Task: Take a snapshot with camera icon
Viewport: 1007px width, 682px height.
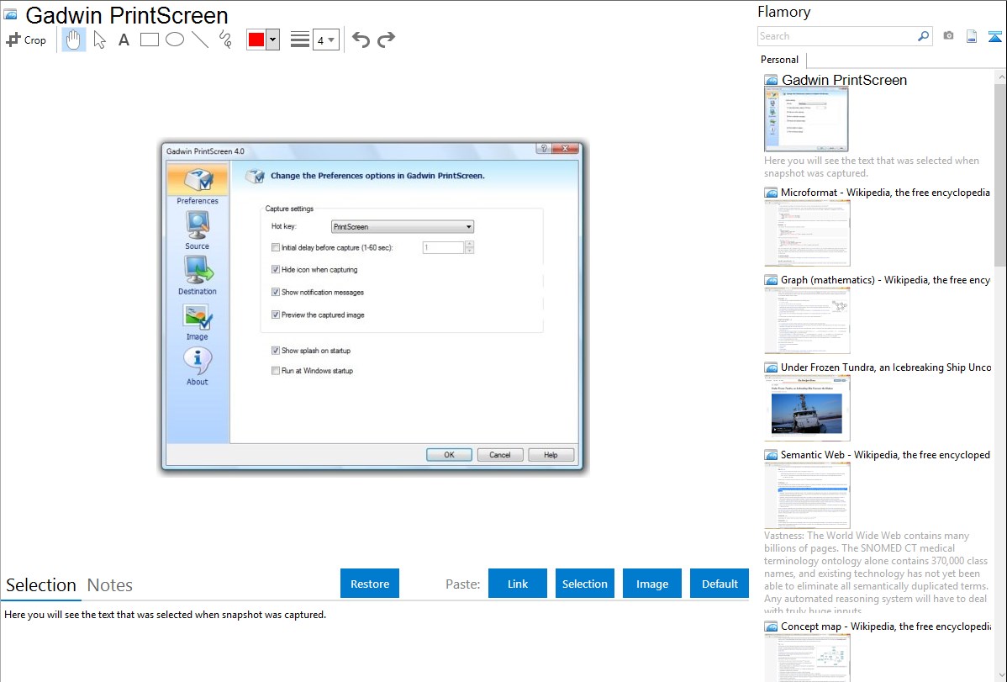Action: (948, 36)
